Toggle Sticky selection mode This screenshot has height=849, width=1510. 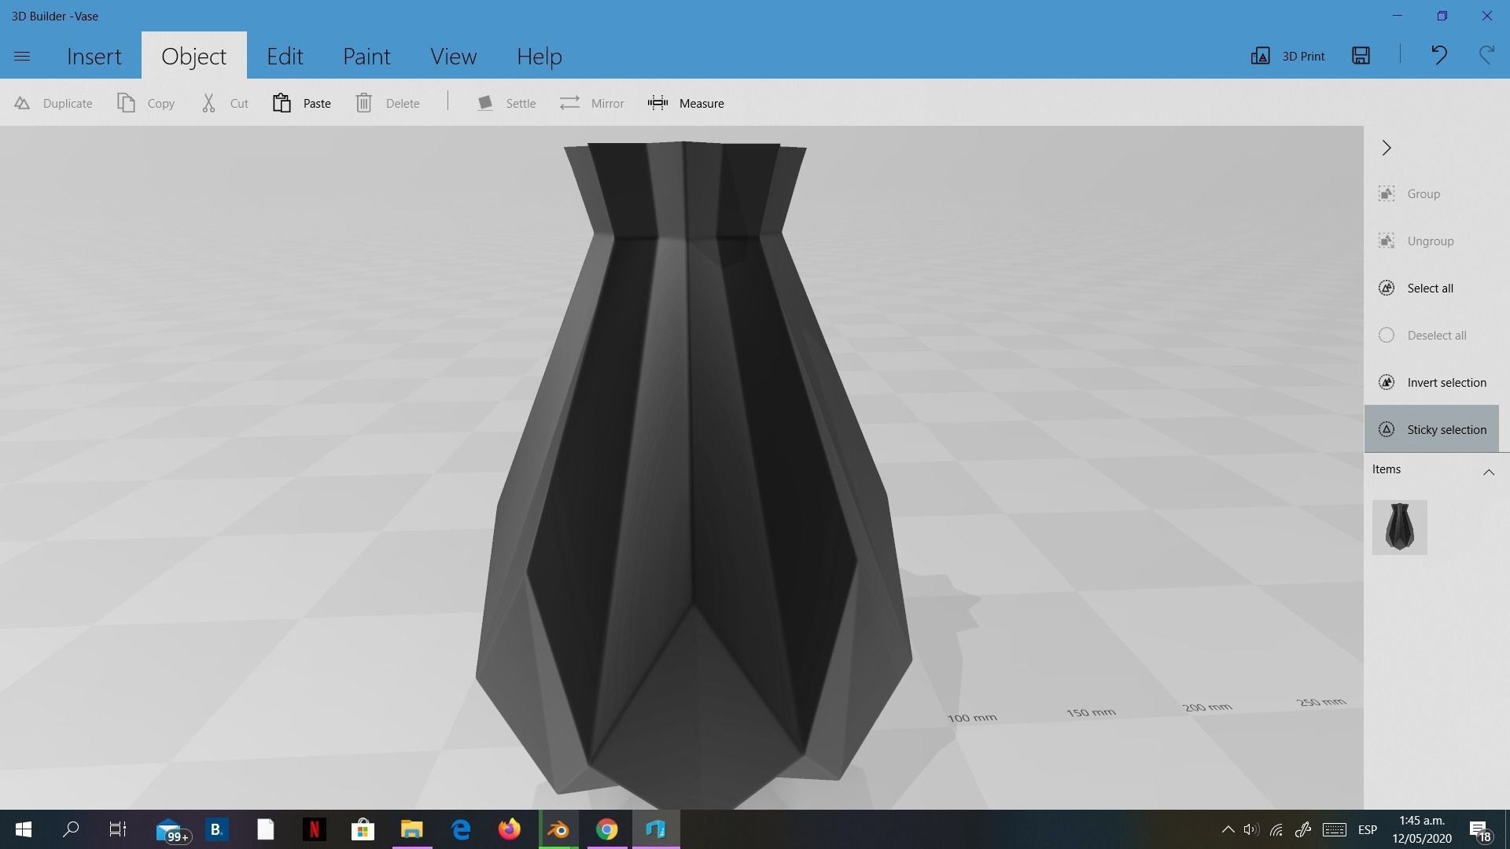(x=1431, y=429)
